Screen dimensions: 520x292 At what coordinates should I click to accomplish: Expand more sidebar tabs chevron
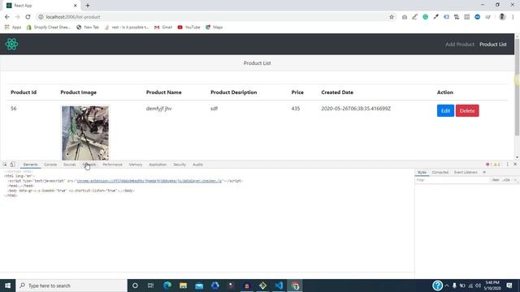click(484, 173)
